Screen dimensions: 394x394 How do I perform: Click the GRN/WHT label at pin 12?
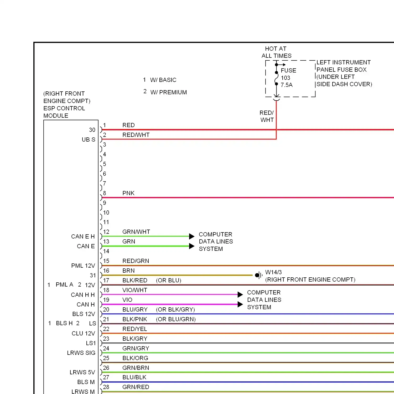click(136, 232)
